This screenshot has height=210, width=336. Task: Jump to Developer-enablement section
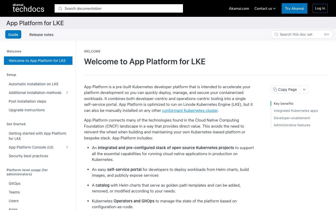(292, 118)
